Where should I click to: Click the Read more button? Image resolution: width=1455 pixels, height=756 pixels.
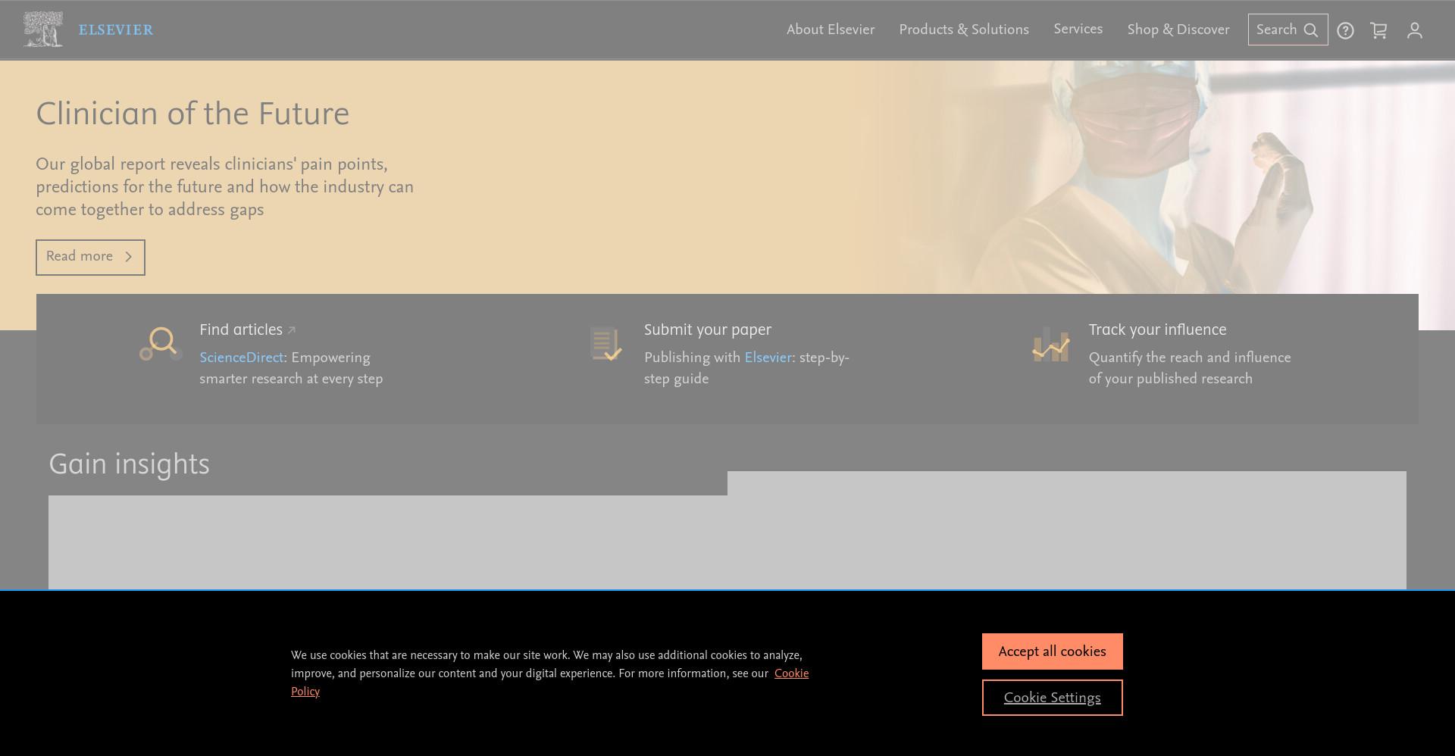pos(90,257)
